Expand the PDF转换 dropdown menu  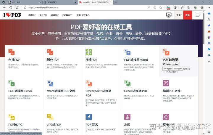(x=67, y=15)
